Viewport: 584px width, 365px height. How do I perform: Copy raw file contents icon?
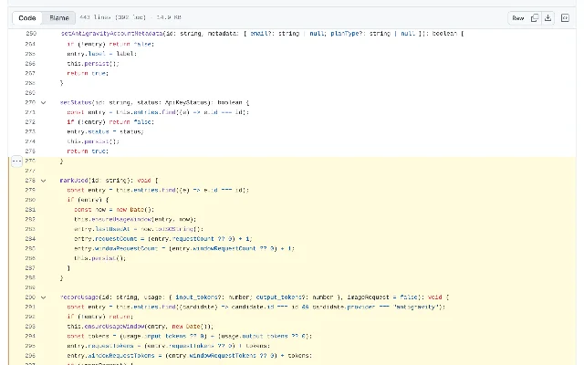(535, 18)
